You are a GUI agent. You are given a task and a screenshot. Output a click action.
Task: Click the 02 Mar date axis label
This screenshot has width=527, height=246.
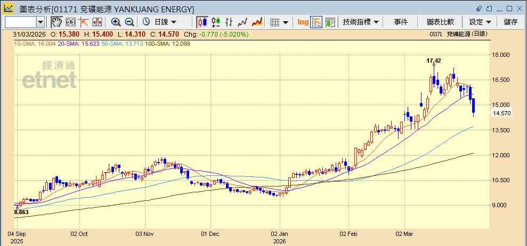click(x=404, y=234)
